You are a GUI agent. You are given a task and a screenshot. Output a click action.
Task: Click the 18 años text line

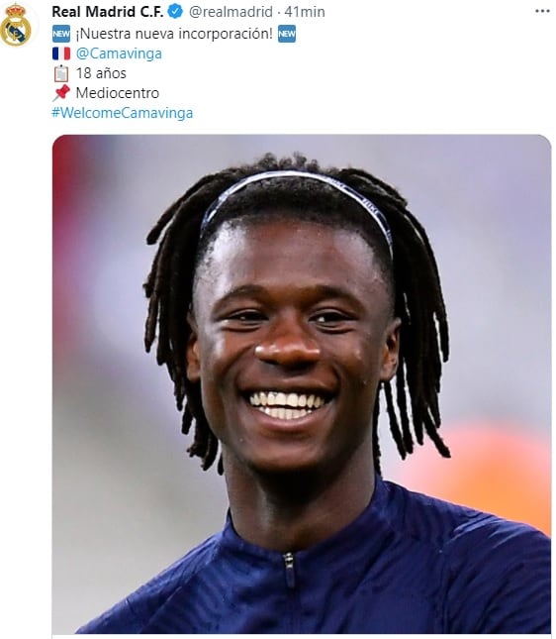point(101,73)
